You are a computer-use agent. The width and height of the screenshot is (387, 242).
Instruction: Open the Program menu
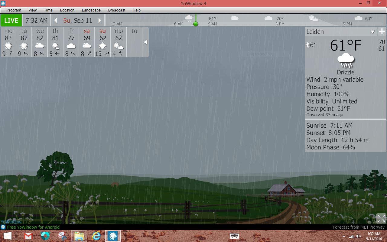tap(14, 10)
